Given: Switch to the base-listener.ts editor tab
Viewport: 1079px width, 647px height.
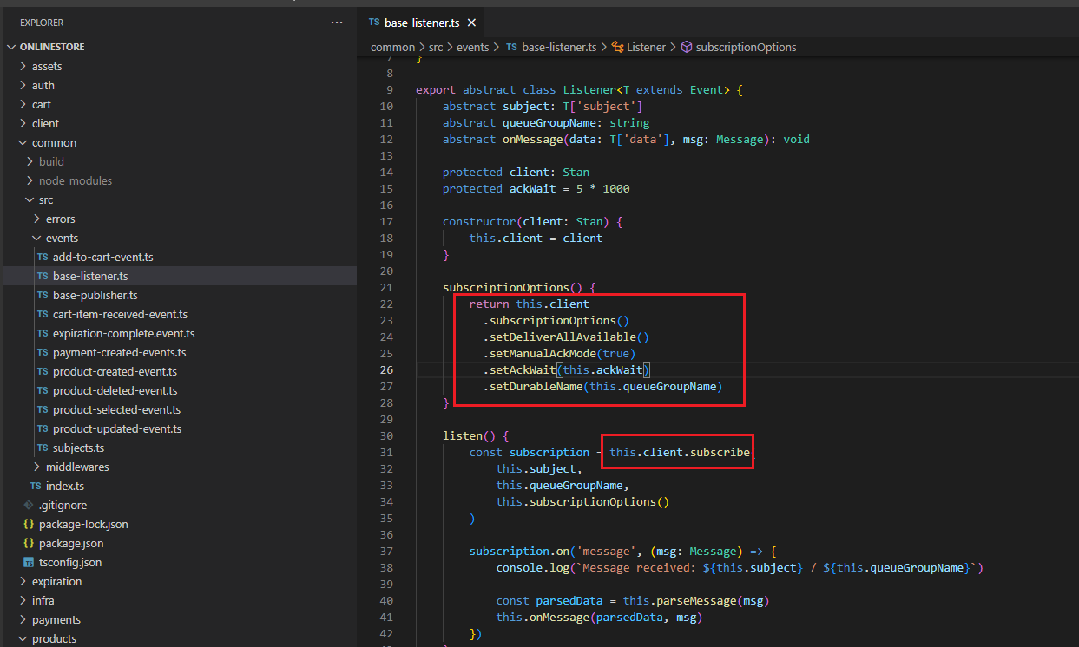Looking at the screenshot, I should coord(423,23).
